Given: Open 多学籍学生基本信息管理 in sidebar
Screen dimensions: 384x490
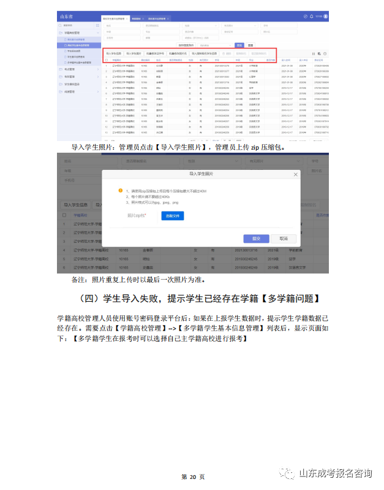Looking at the screenshot, I should (79, 63).
